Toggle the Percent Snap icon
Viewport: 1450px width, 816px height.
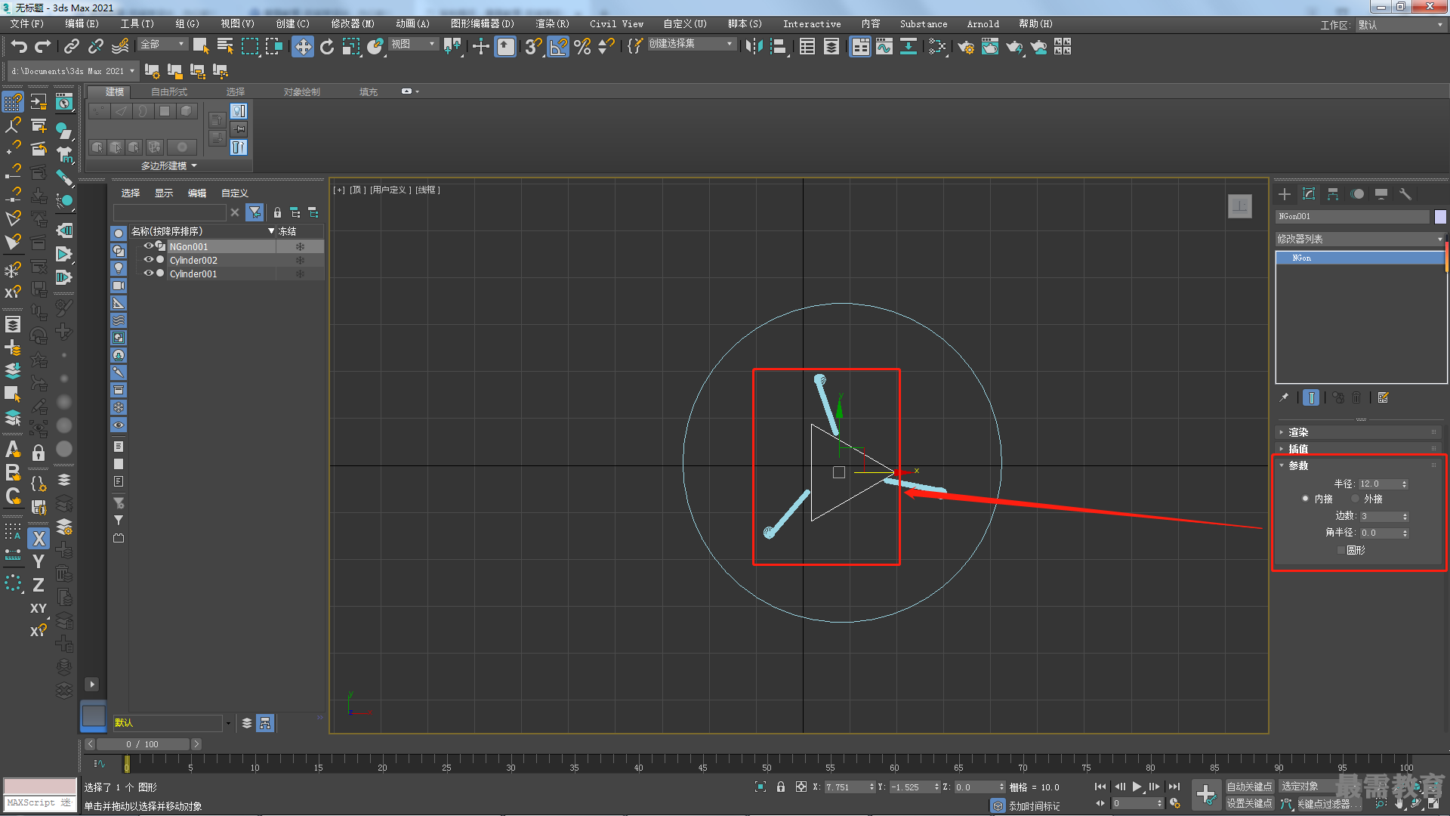582,47
